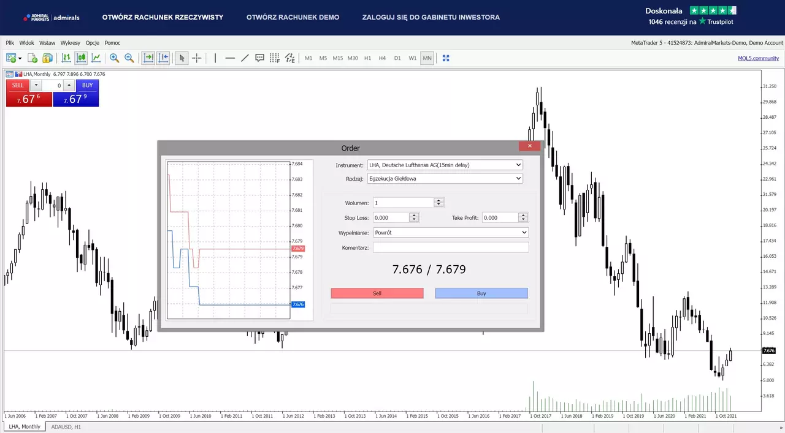Image resolution: width=785 pixels, height=433 pixels.
Task: Open the Wykresy menu
Action: (71, 43)
